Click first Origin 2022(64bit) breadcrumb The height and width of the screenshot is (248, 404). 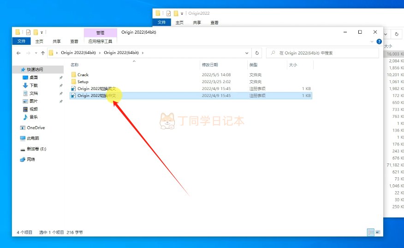tap(78, 53)
